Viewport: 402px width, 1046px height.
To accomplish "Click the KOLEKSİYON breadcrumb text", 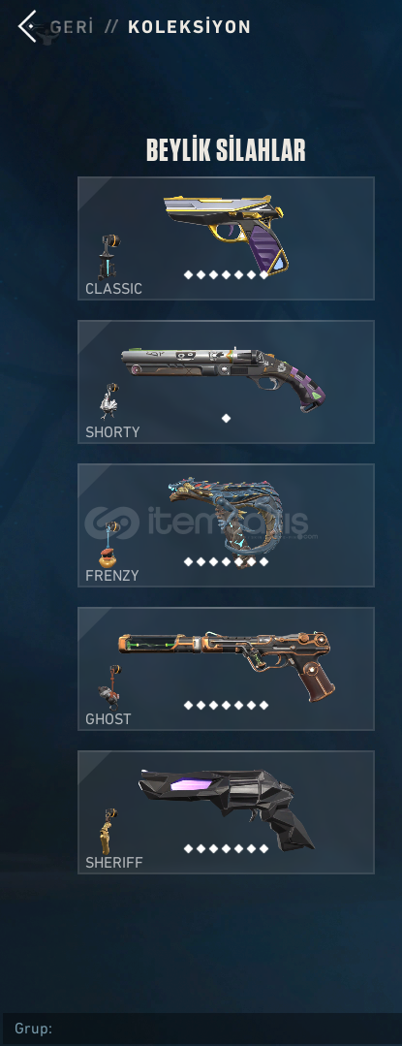I will click(x=189, y=27).
